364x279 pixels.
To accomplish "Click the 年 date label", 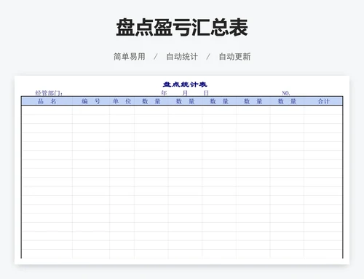I will point(164,93).
